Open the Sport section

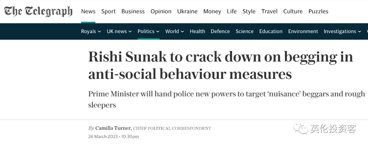point(108,12)
